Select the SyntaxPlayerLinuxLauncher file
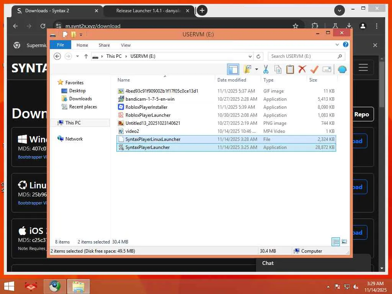This screenshot has width=392, height=294. click(x=226, y=139)
